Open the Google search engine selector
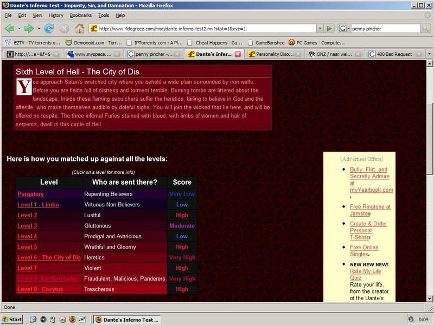434x325 pixels. point(345,28)
